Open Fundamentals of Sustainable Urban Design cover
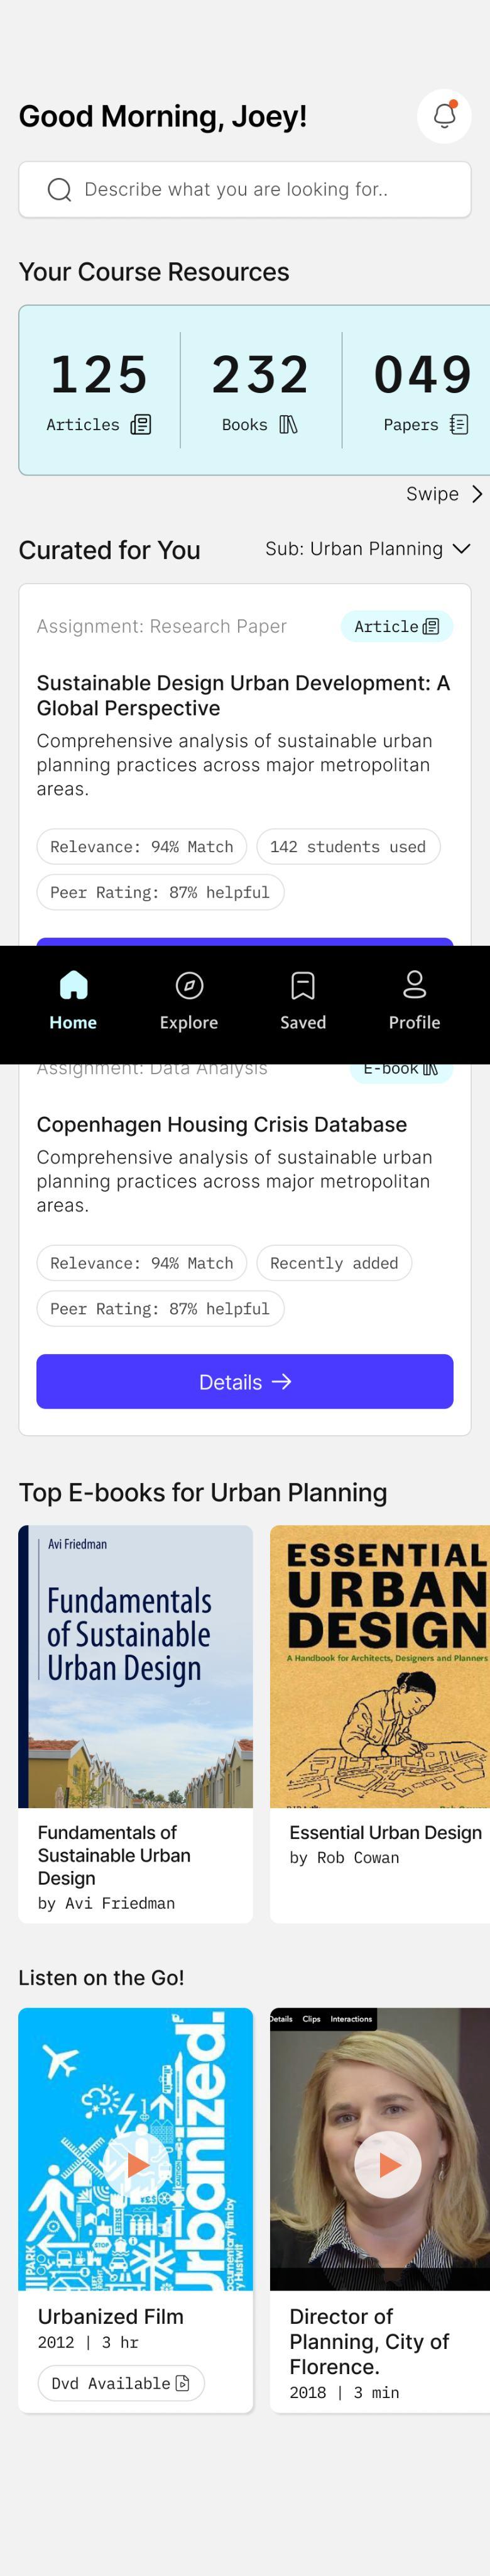Image resolution: width=490 pixels, height=2576 pixels. point(136,1666)
